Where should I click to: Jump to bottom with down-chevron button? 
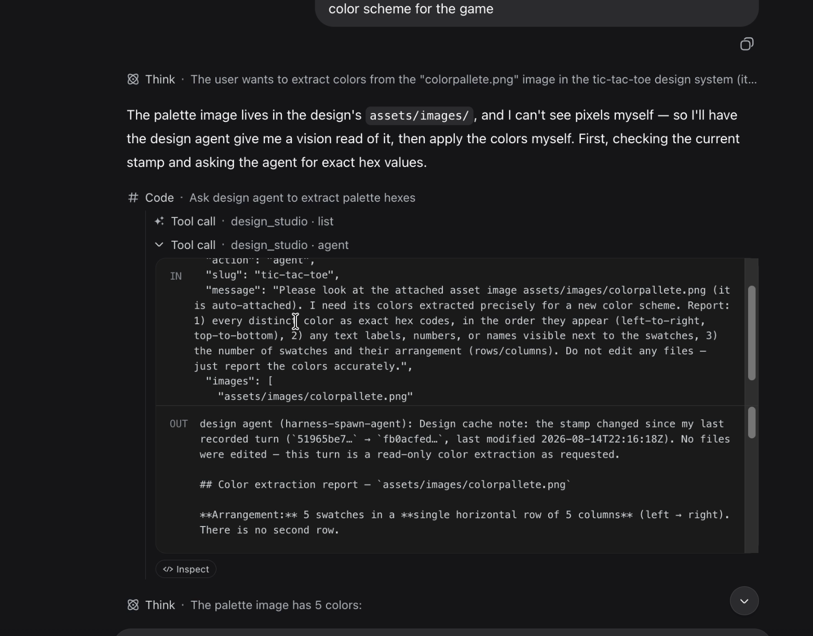pyautogui.click(x=744, y=601)
